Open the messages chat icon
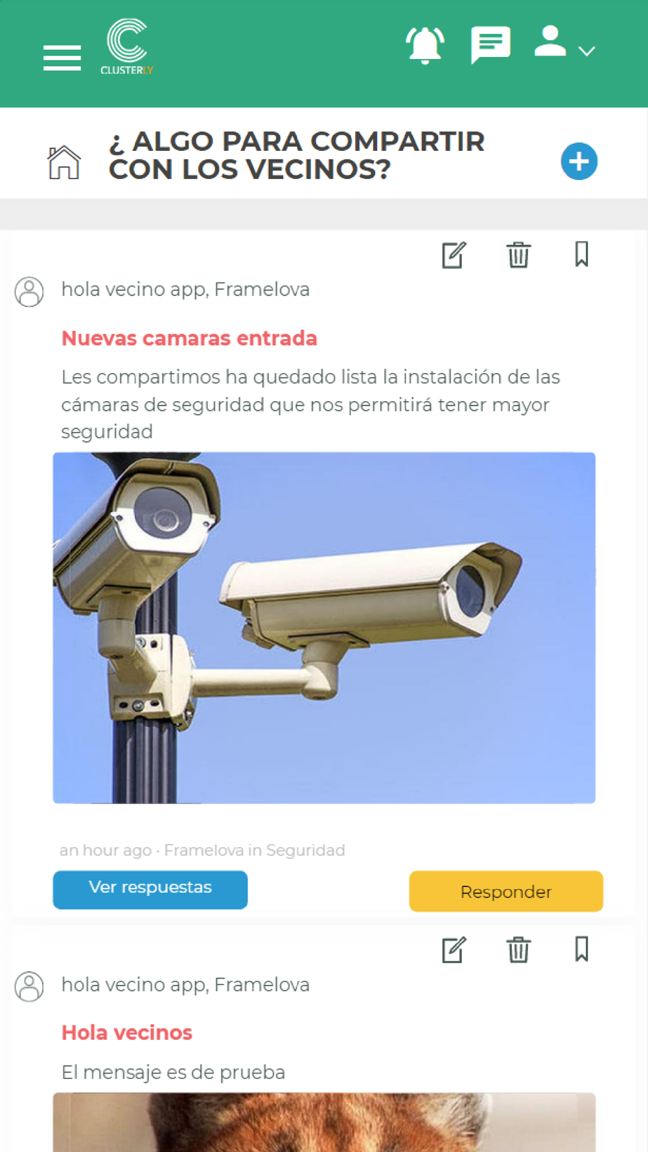Image resolution: width=648 pixels, height=1152 pixels. 491,45
